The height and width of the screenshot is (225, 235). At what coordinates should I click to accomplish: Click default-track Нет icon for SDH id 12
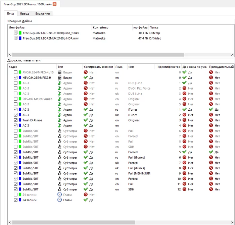click(x=185, y=189)
